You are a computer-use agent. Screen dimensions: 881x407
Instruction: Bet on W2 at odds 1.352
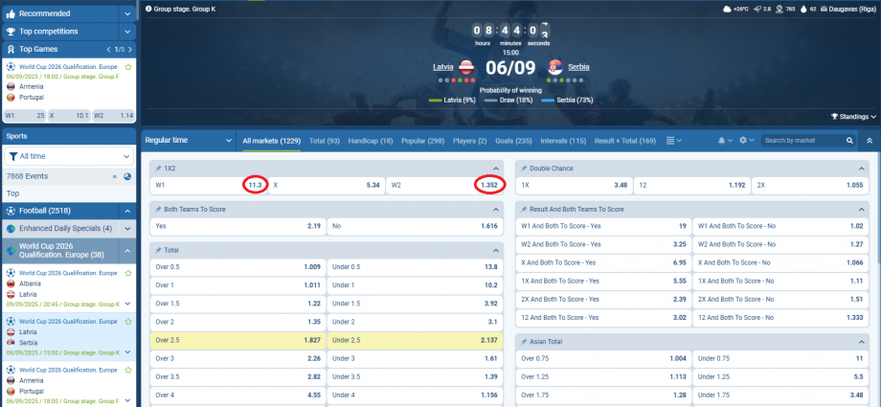point(444,185)
